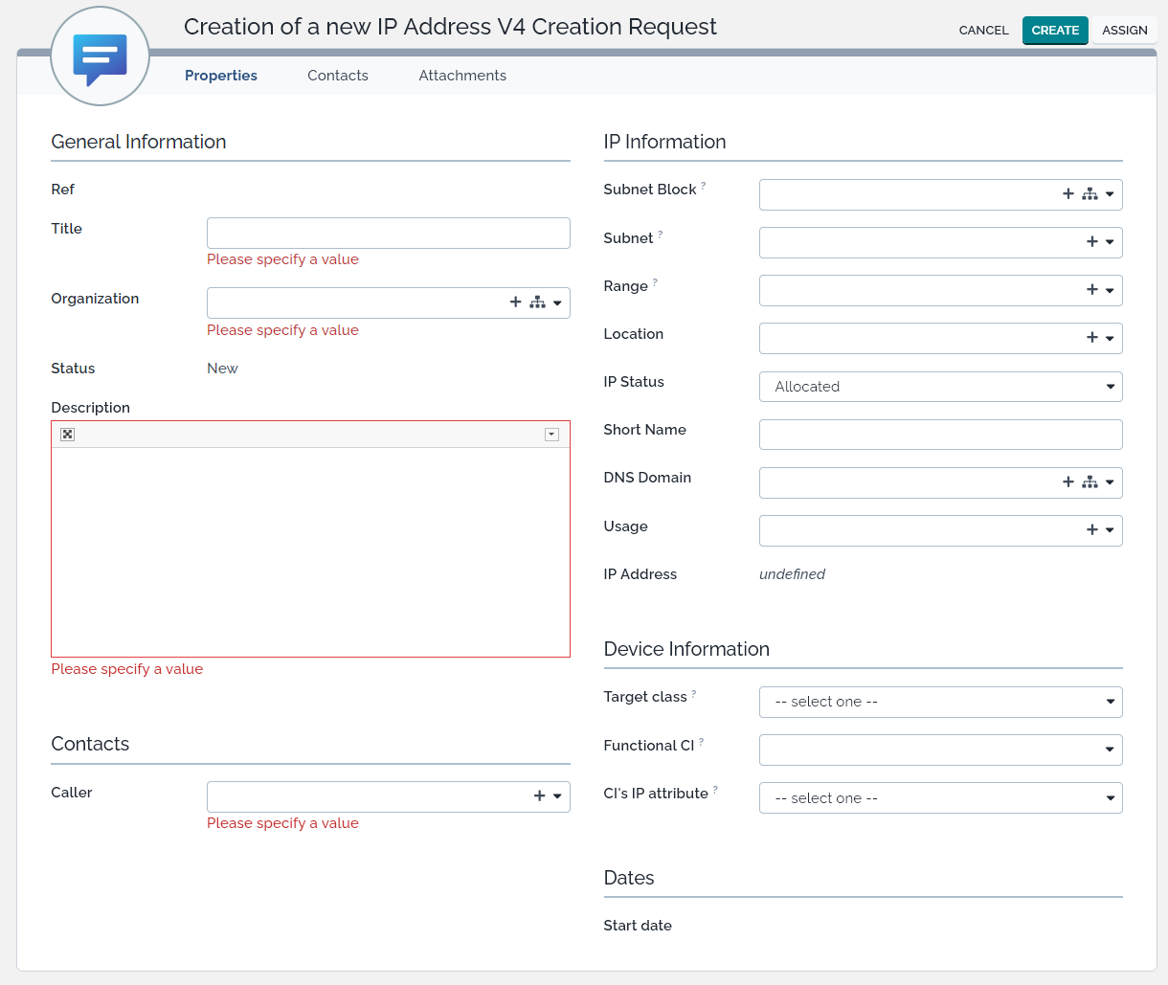Open the DNS Domain hierarchy tree icon

[1089, 482]
